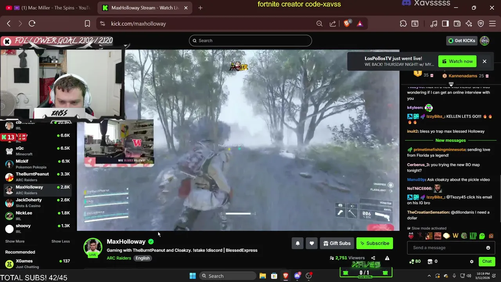Open the Kick user profile avatar
The image size is (501, 282).
485,41
